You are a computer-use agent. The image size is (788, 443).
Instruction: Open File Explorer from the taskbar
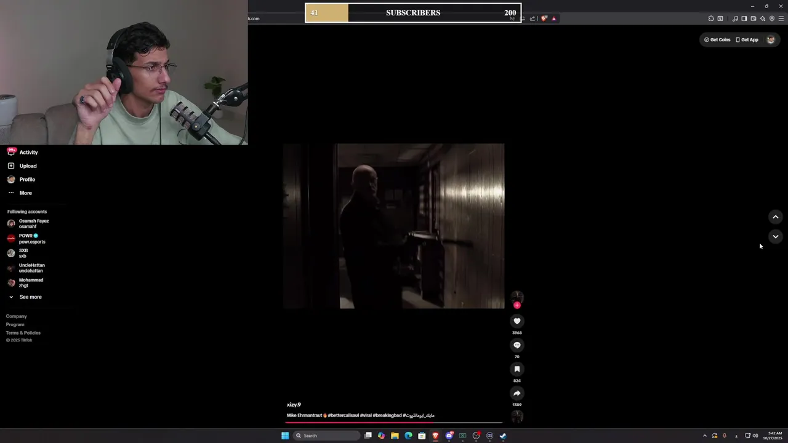pos(395,436)
